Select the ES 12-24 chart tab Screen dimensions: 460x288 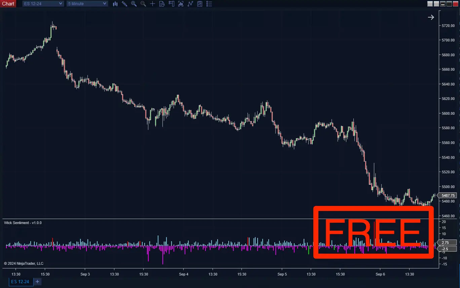coord(20,282)
